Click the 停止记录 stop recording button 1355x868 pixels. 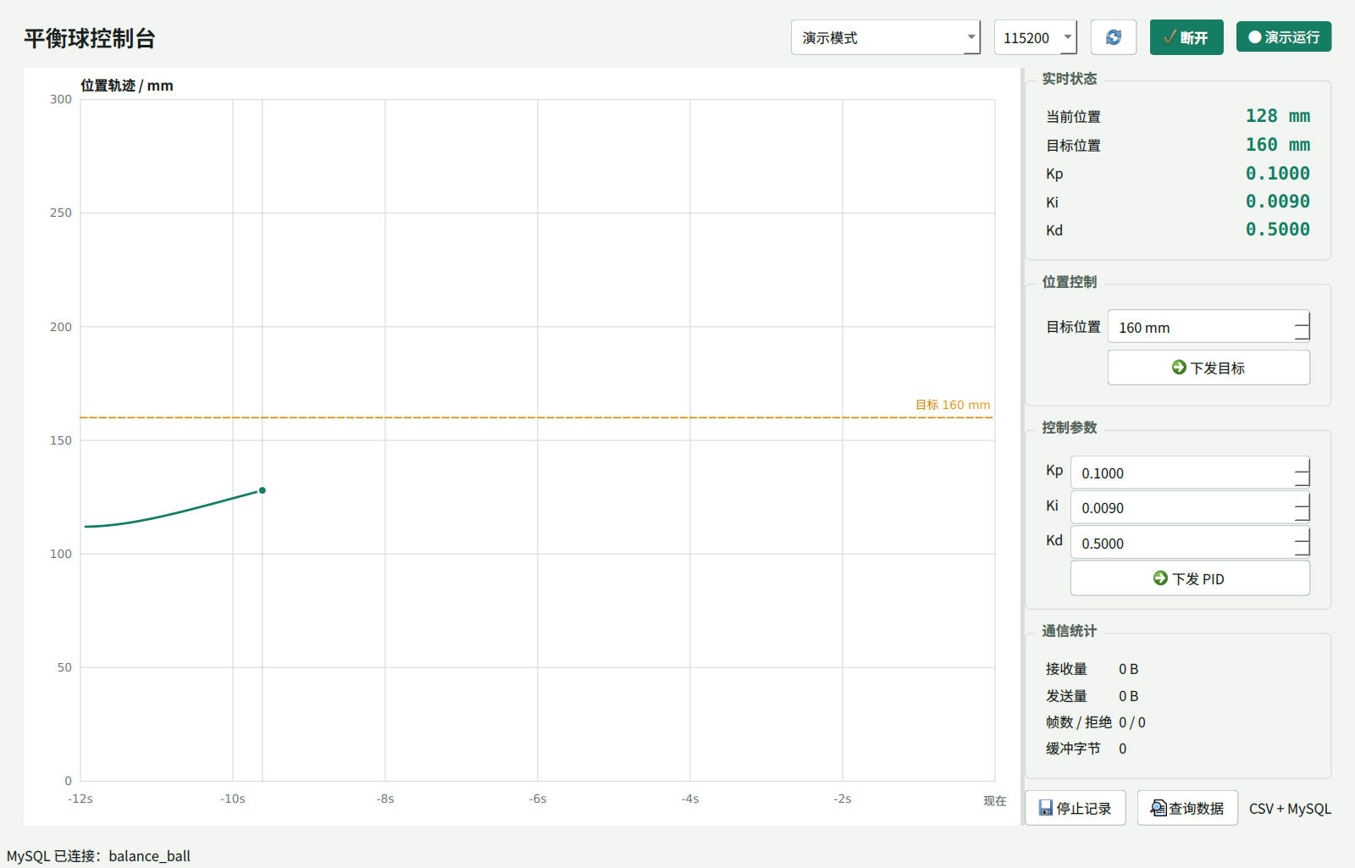(1076, 808)
